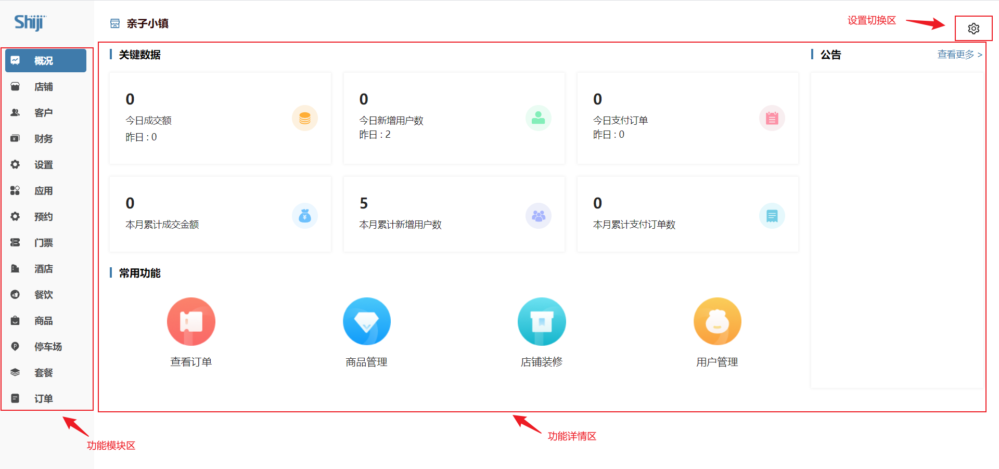Screen dimensions: 999x469
Task: Click the orange 用户管理 icon
Action: click(x=718, y=321)
